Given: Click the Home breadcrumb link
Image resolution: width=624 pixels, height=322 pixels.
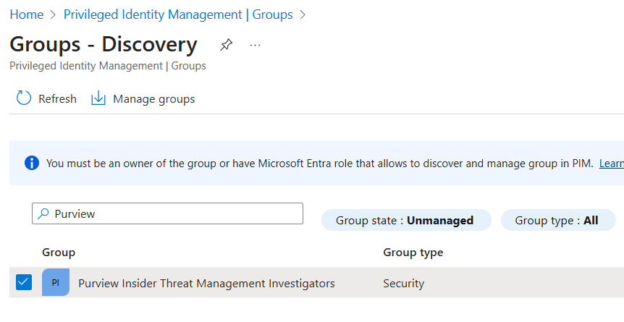Looking at the screenshot, I should (26, 14).
